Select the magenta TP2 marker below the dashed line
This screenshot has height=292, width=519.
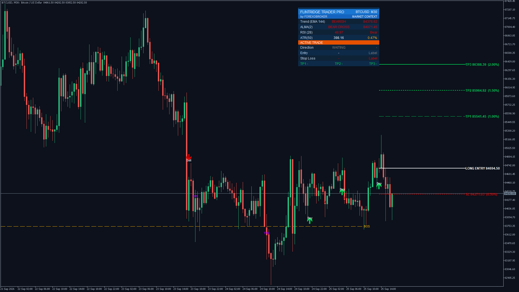tap(267, 233)
